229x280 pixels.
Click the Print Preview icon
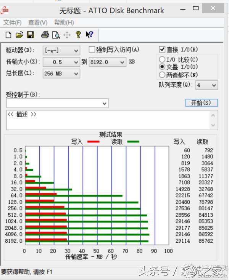click(x=56, y=35)
